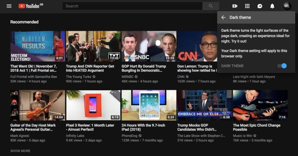This screenshot has height=156, width=298.
Task: Click the '9.6K views • 2 days ago' text
Action: tap(84, 140)
